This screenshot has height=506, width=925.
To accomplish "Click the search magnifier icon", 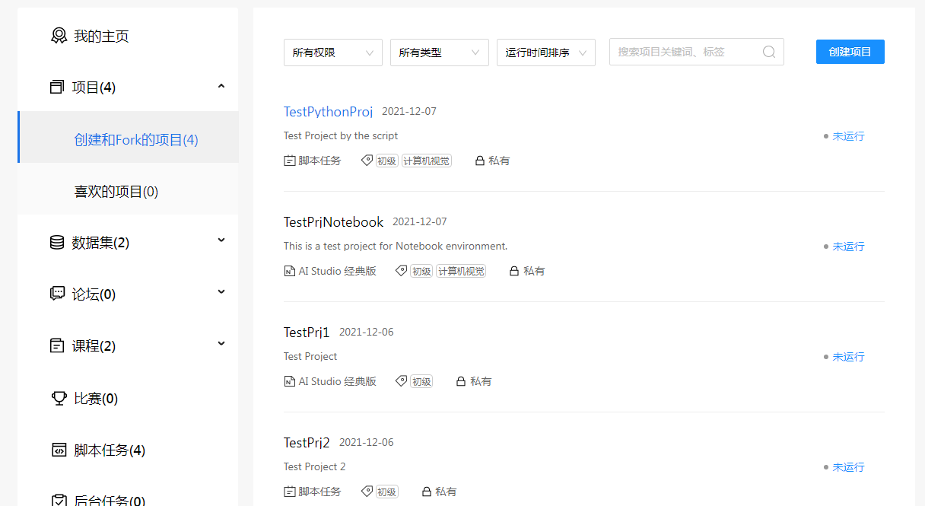I will (x=769, y=52).
